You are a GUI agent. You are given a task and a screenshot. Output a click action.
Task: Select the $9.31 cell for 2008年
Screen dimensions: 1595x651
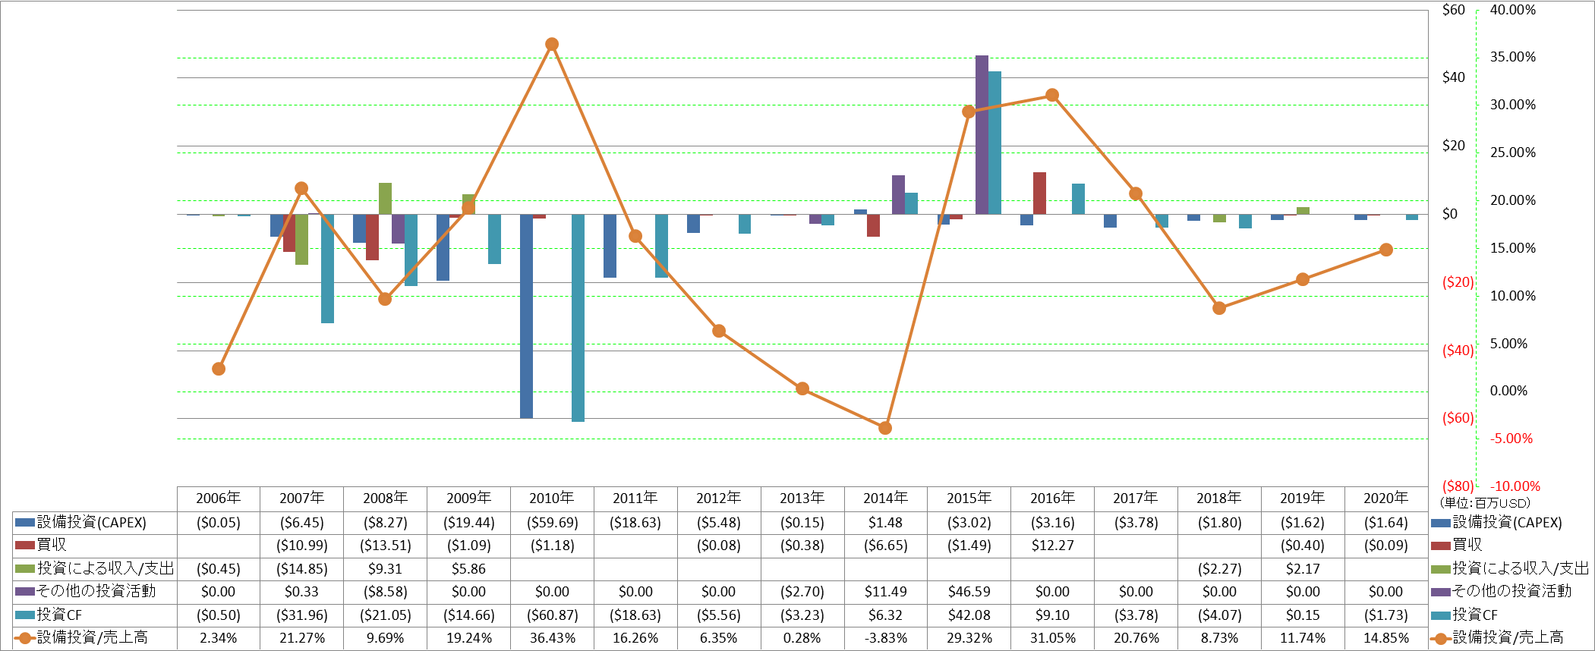pos(385,569)
